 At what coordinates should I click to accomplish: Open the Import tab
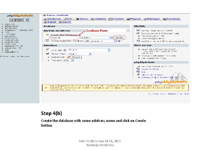pyautogui.click(x=65, y=22)
